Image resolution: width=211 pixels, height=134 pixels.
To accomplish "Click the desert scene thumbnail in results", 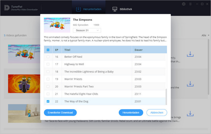I will 25,114.
